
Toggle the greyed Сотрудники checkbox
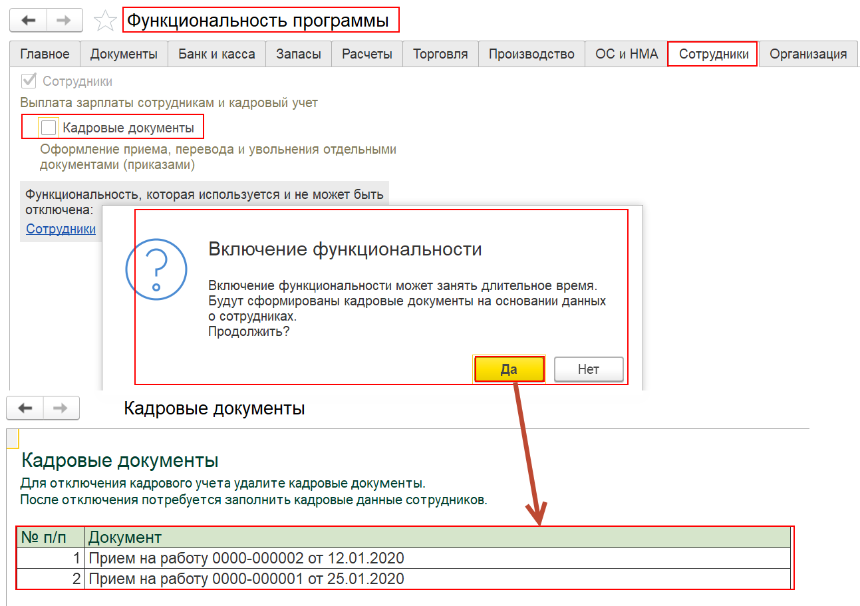pyautogui.click(x=29, y=81)
